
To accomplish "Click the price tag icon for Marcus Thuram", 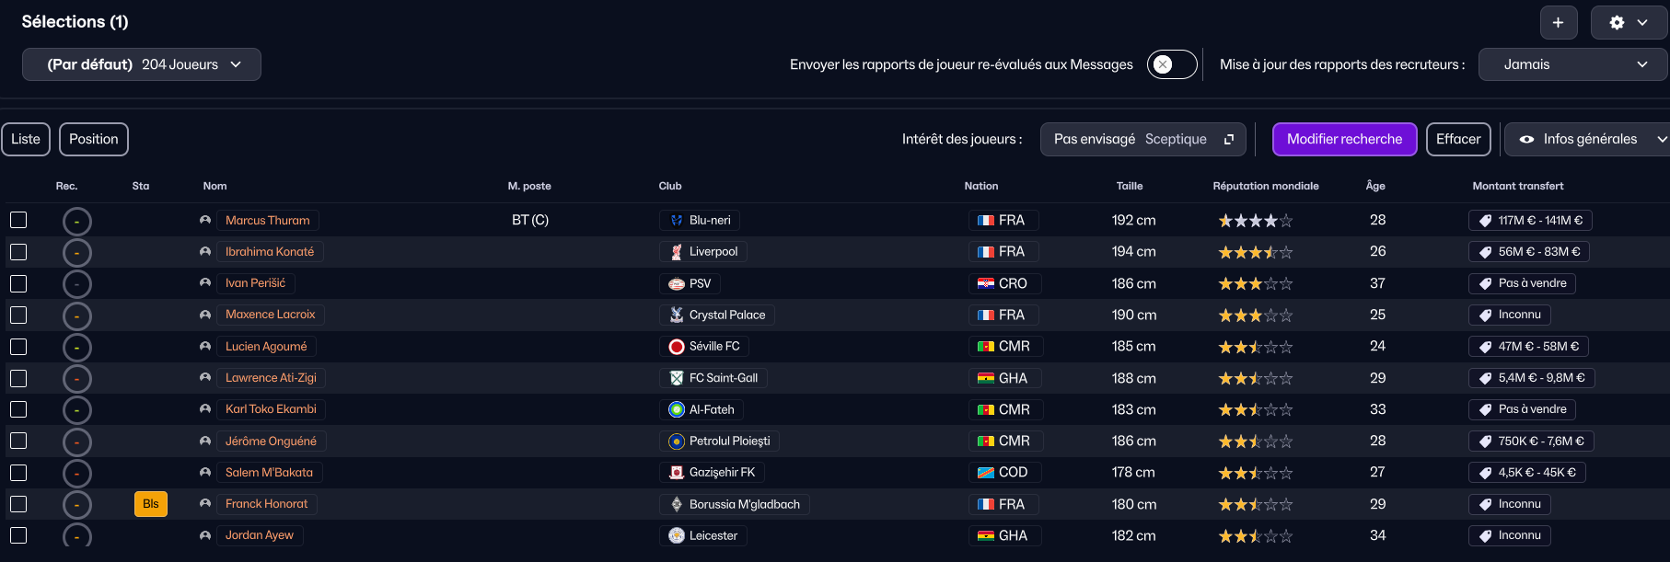I will pos(1485,221).
